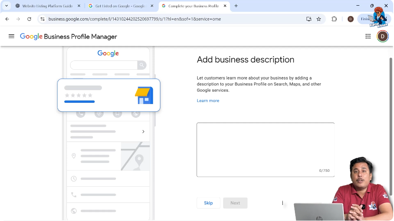Close the Complete your Business Profile tab
Screen dimensions: 394x221
pyautogui.click(x=225, y=6)
